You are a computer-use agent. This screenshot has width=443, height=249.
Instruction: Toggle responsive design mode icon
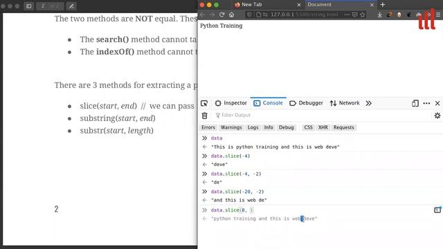click(415, 103)
